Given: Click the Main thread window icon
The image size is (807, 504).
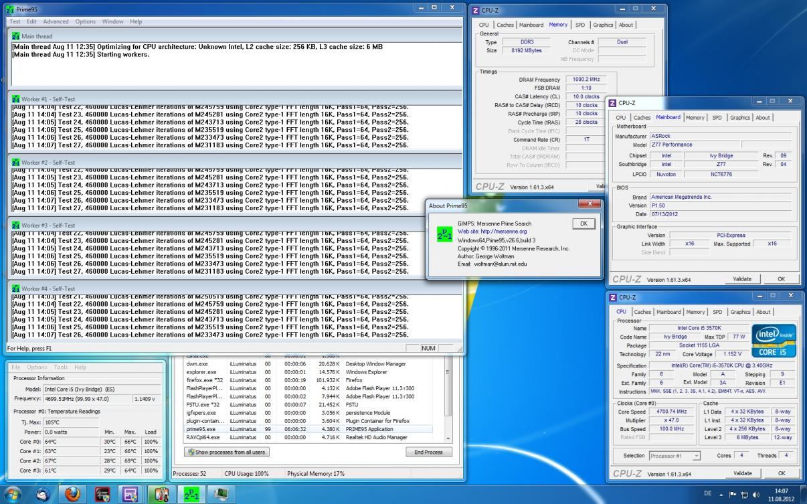Looking at the screenshot, I should point(16,36).
